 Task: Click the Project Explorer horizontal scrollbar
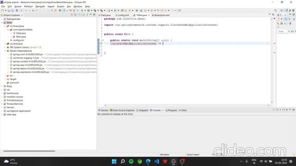coord(29,151)
